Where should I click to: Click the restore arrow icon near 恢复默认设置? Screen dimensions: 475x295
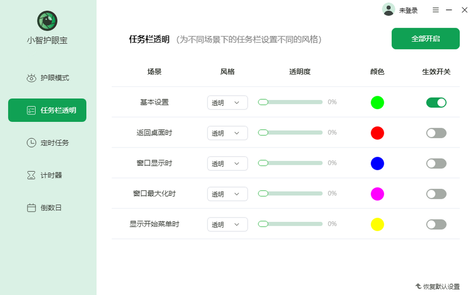[x=418, y=286]
